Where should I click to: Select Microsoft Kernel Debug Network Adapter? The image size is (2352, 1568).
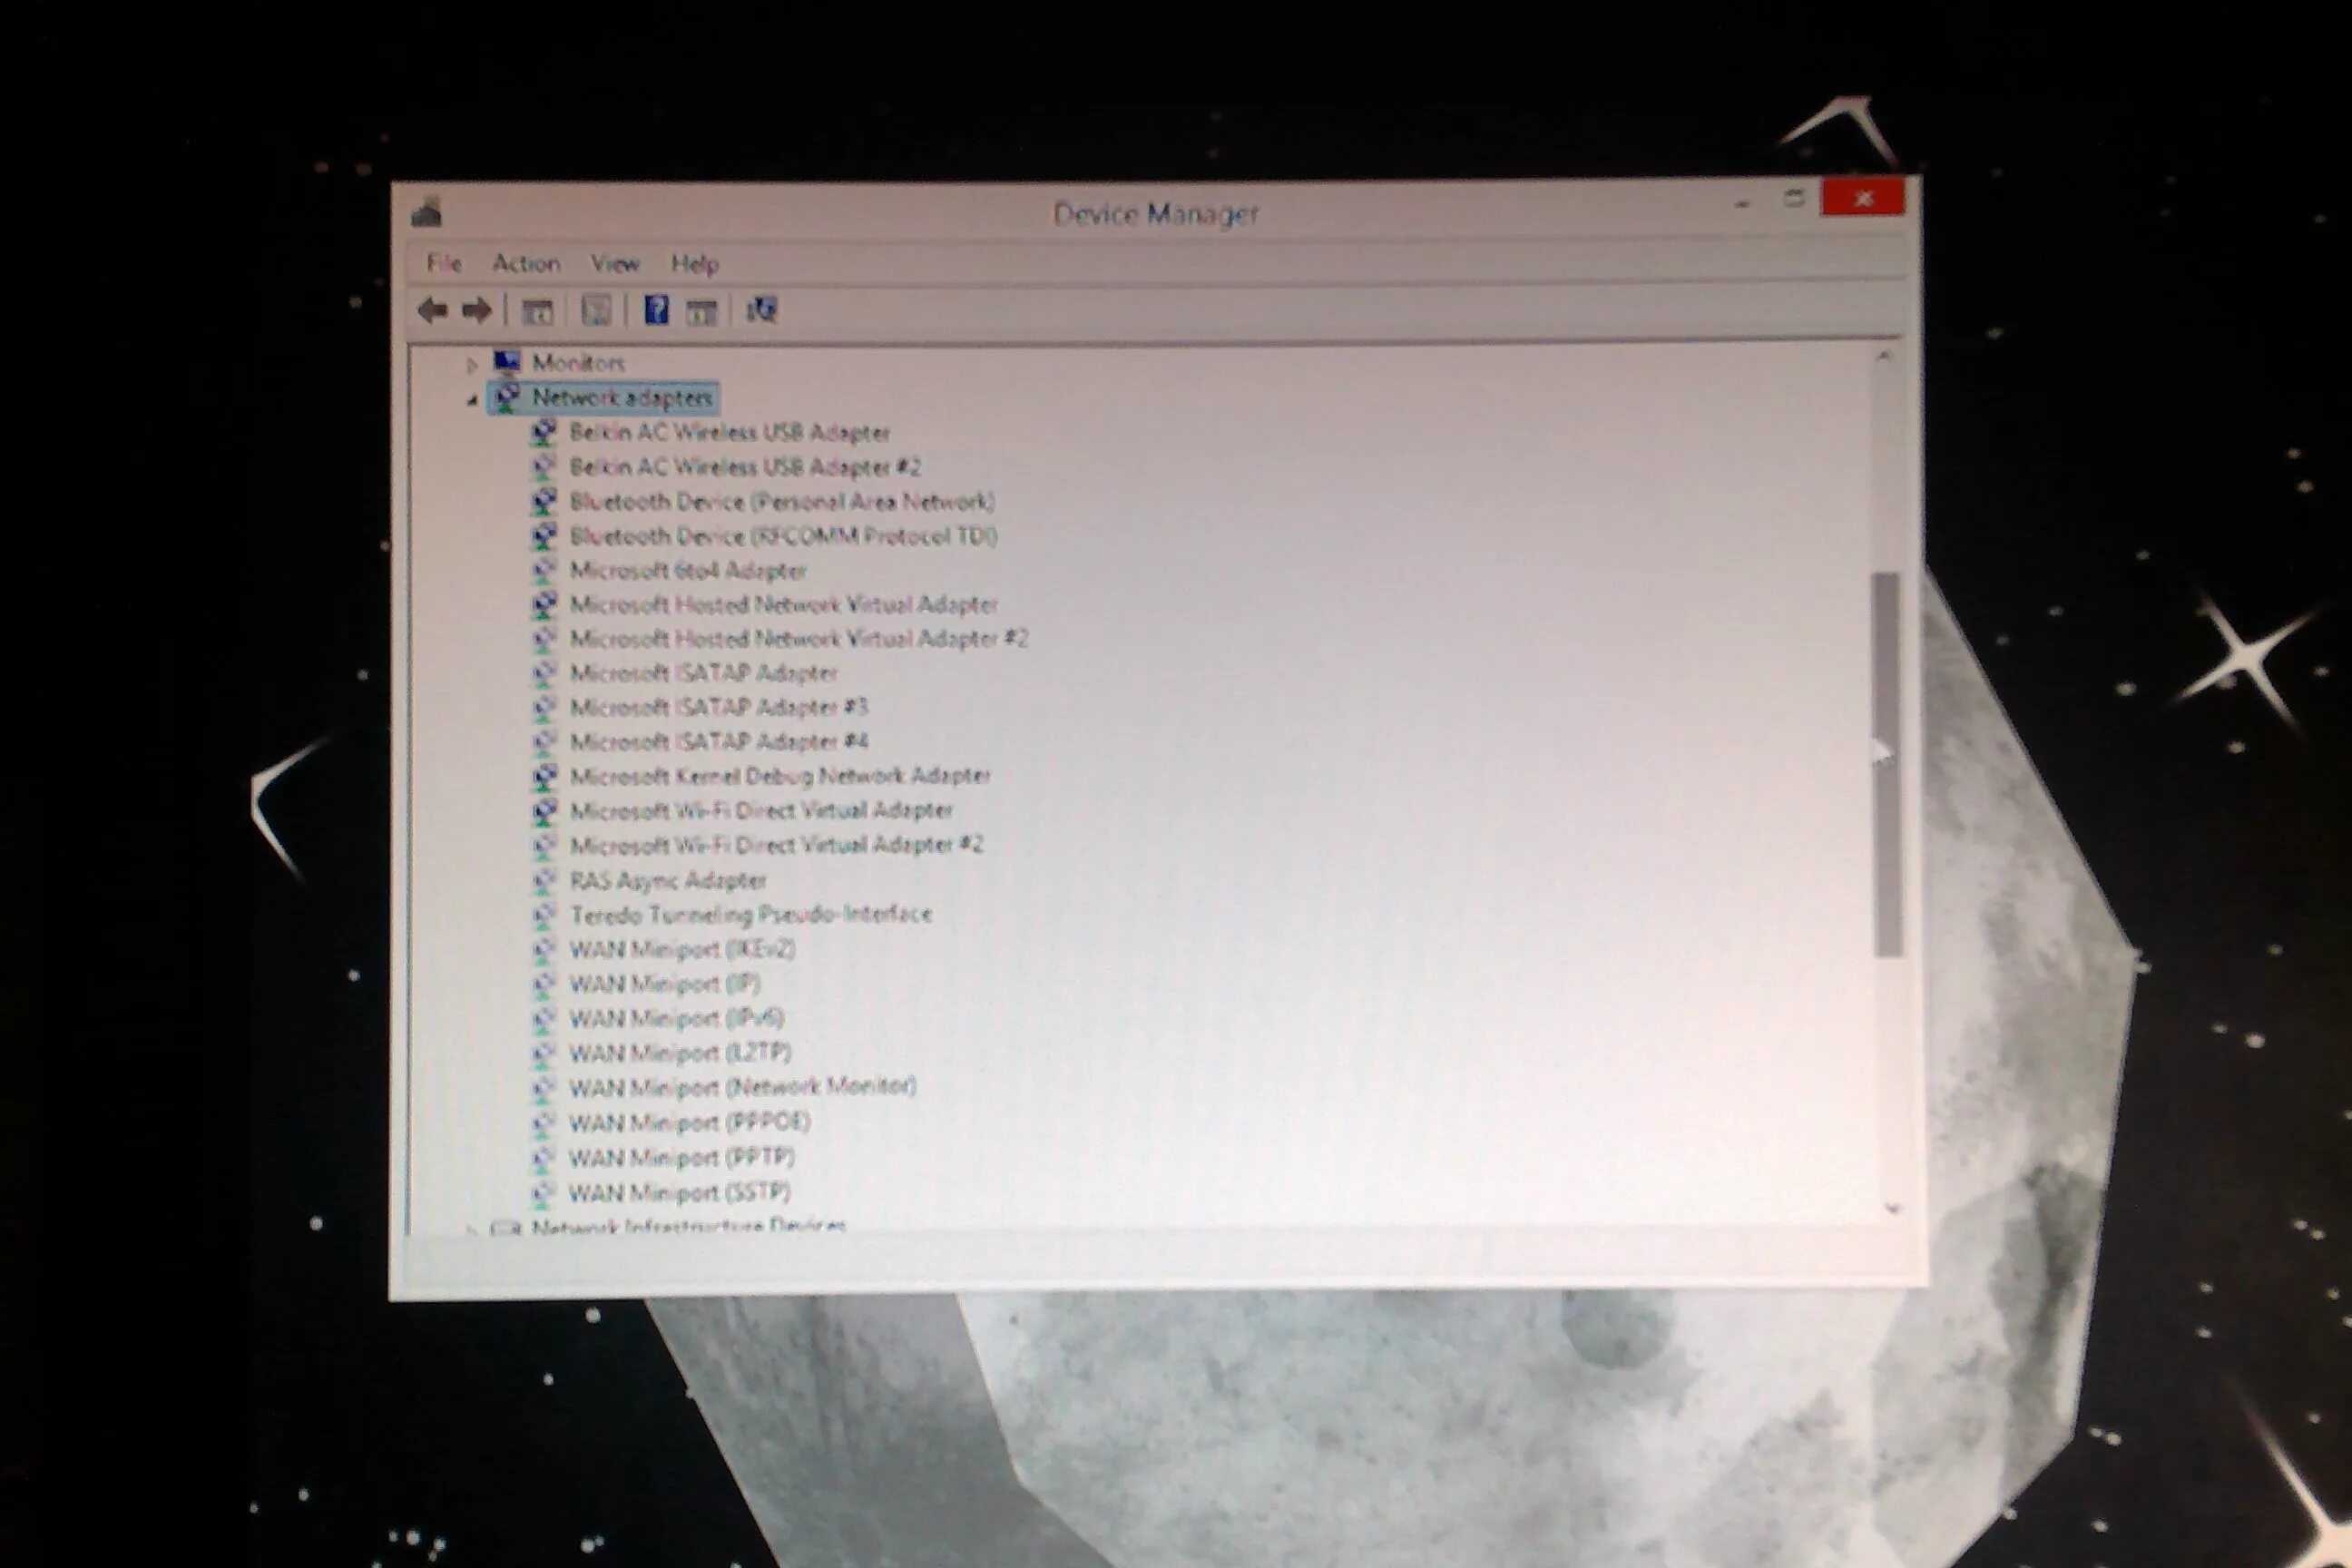[x=779, y=776]
